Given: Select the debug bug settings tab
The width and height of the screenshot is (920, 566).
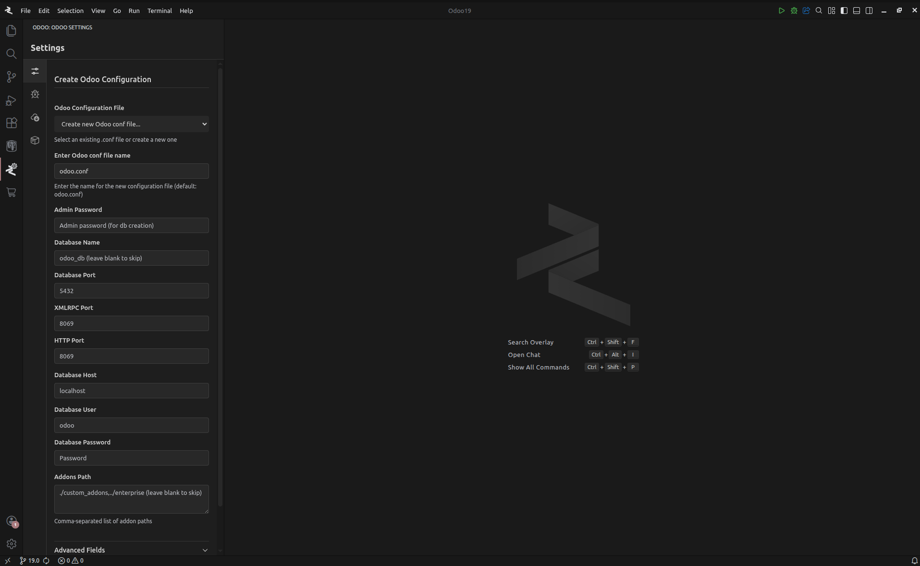Looking at the screenshot, I should [x=35, y=94].
